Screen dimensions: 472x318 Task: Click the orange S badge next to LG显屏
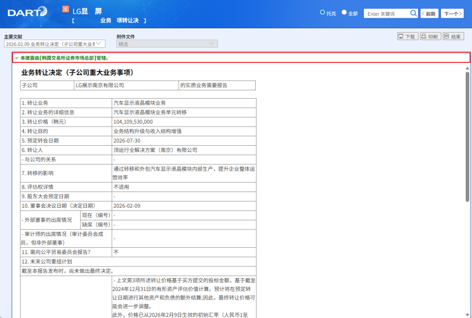[x=66, y=8]
